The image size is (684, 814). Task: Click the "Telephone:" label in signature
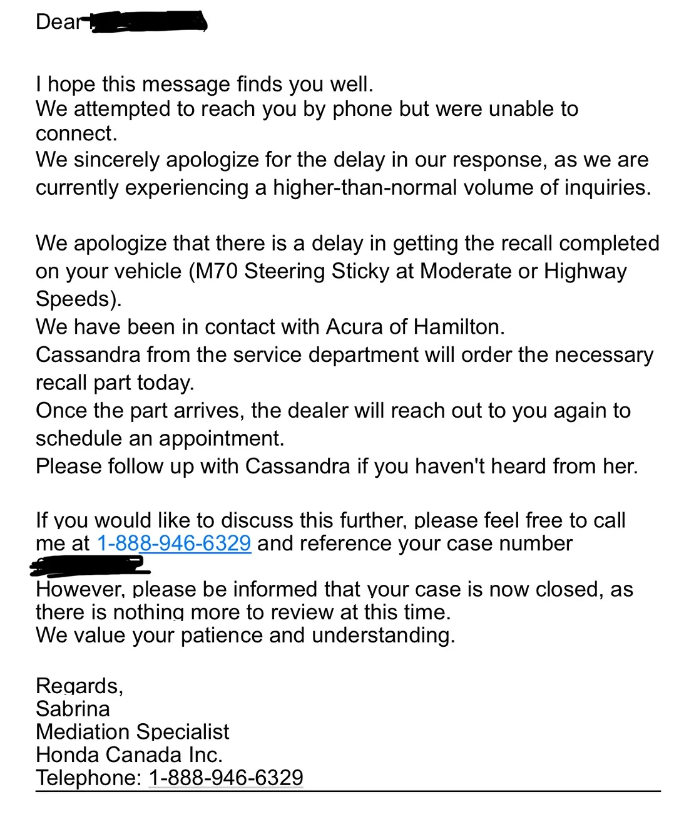(x=89, y=778)
